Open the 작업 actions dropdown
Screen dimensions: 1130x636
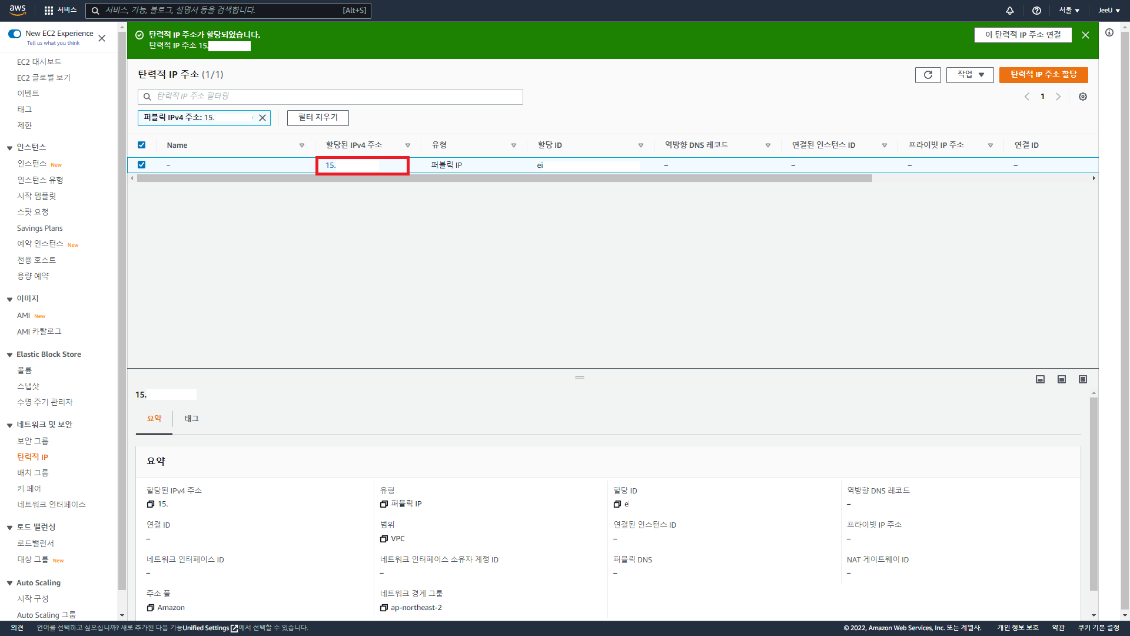coord(969,75)
